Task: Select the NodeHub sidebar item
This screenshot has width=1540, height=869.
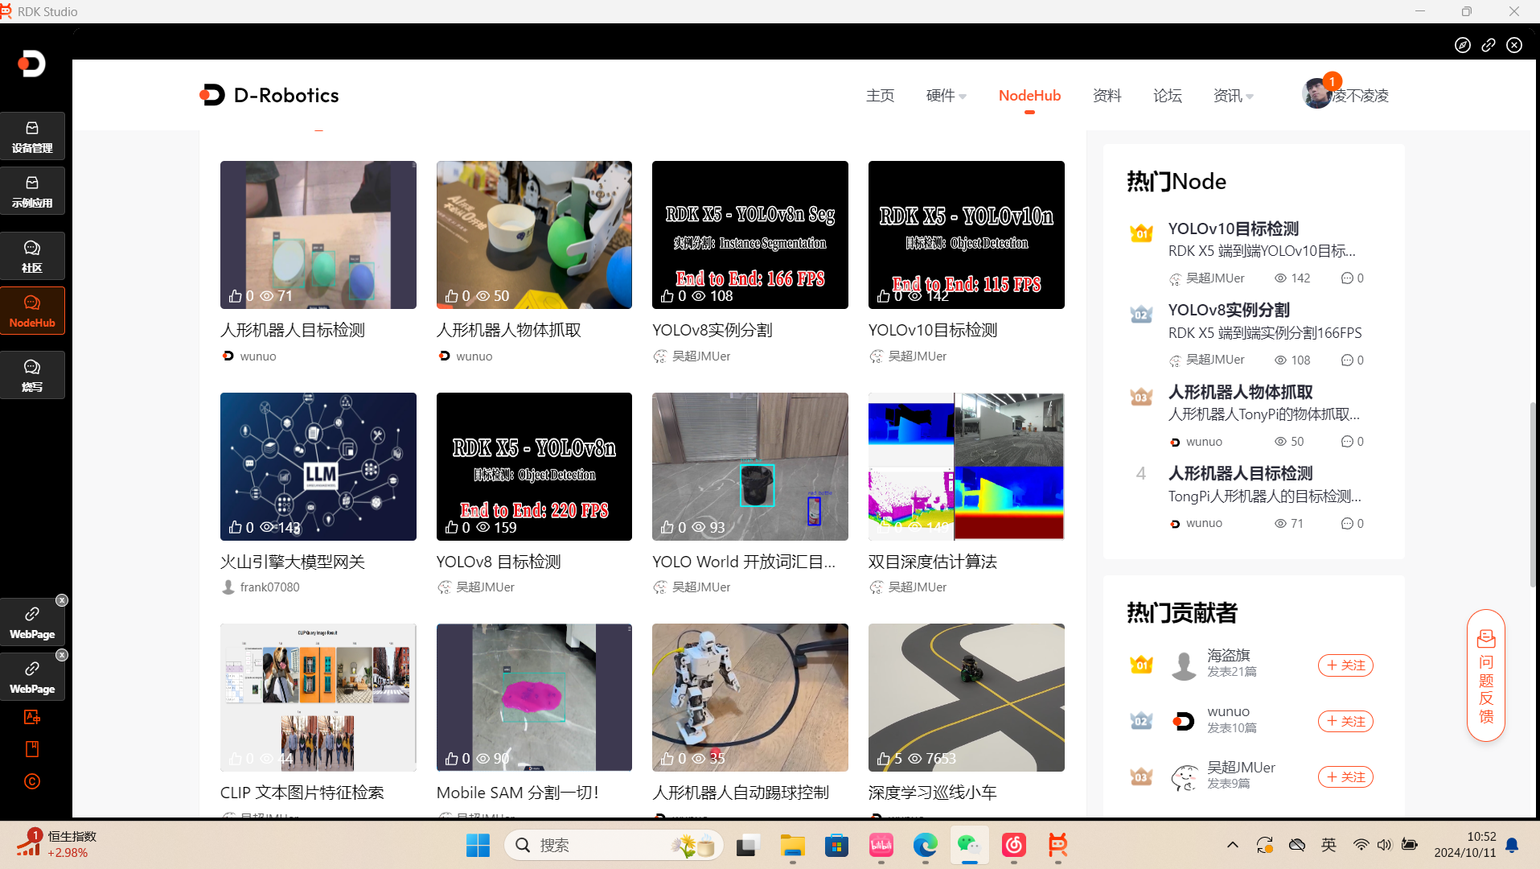Action: point(32,311)
